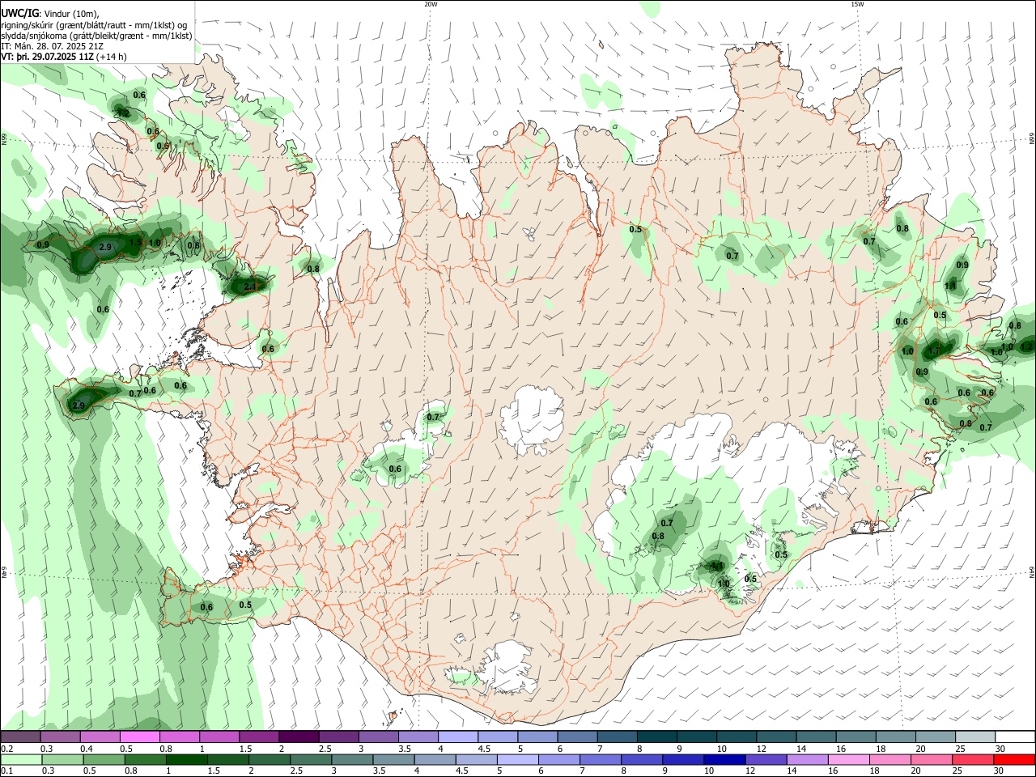This screenshot has width=1036, height=777.
Task: Click the pure red swatch after 30 in bottom row
Action: tap(1013, 760)
